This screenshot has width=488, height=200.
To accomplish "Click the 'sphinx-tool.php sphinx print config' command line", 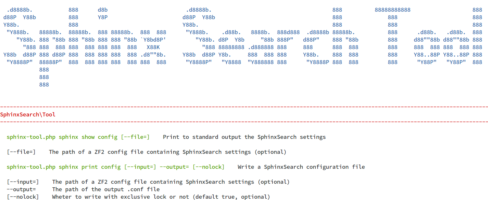I will pyautogui.click(x=116, y=167).
